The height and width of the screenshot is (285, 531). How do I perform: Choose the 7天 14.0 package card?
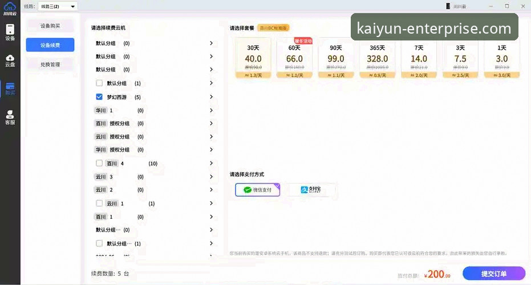coord(419,58)
